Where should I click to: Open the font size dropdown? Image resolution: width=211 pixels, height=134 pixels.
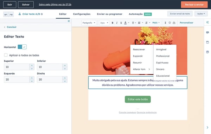(104, 23)
